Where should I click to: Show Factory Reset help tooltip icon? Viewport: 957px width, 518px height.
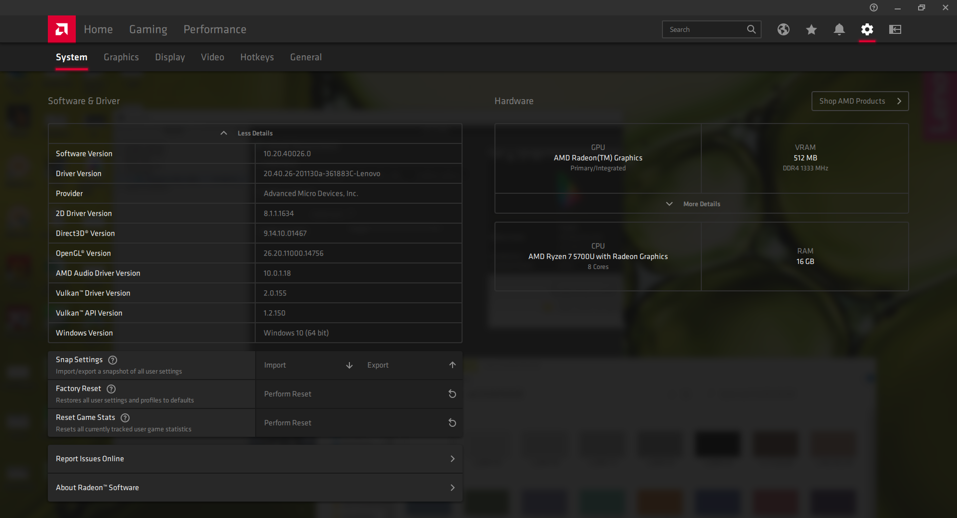111,388
